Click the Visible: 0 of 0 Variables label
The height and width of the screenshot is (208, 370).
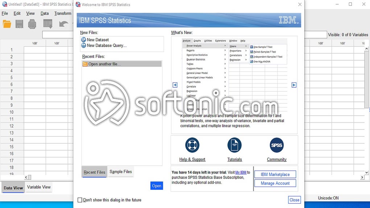pos(348,35)
